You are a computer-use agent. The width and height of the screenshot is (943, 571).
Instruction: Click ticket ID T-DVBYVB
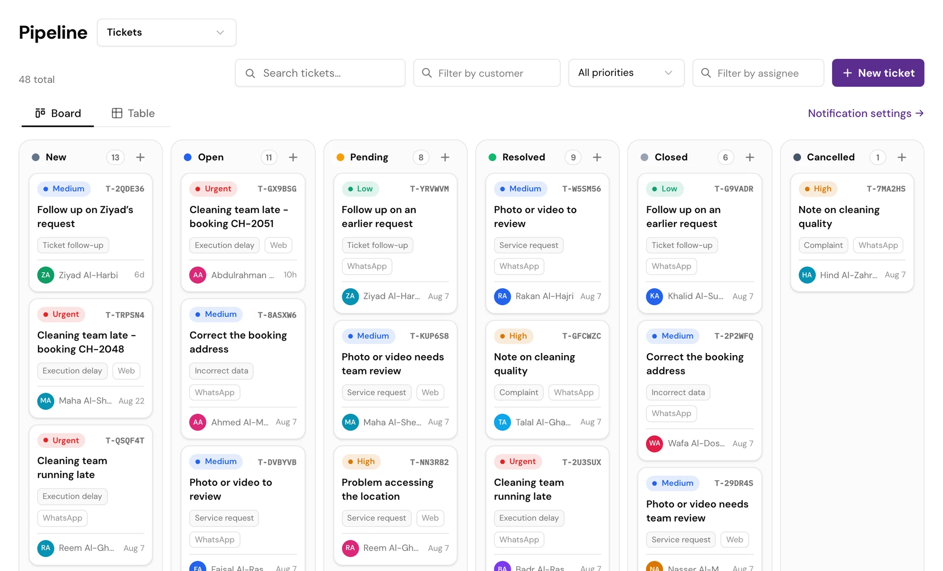coord(277,462)
